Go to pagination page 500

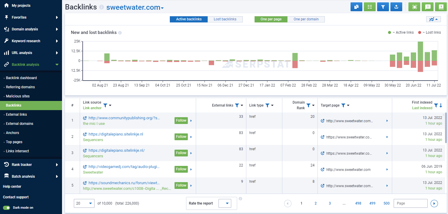(x=387, y=203)
